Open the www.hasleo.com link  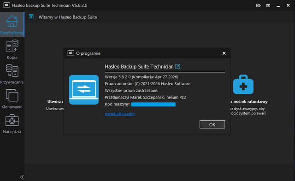[120, 113]
